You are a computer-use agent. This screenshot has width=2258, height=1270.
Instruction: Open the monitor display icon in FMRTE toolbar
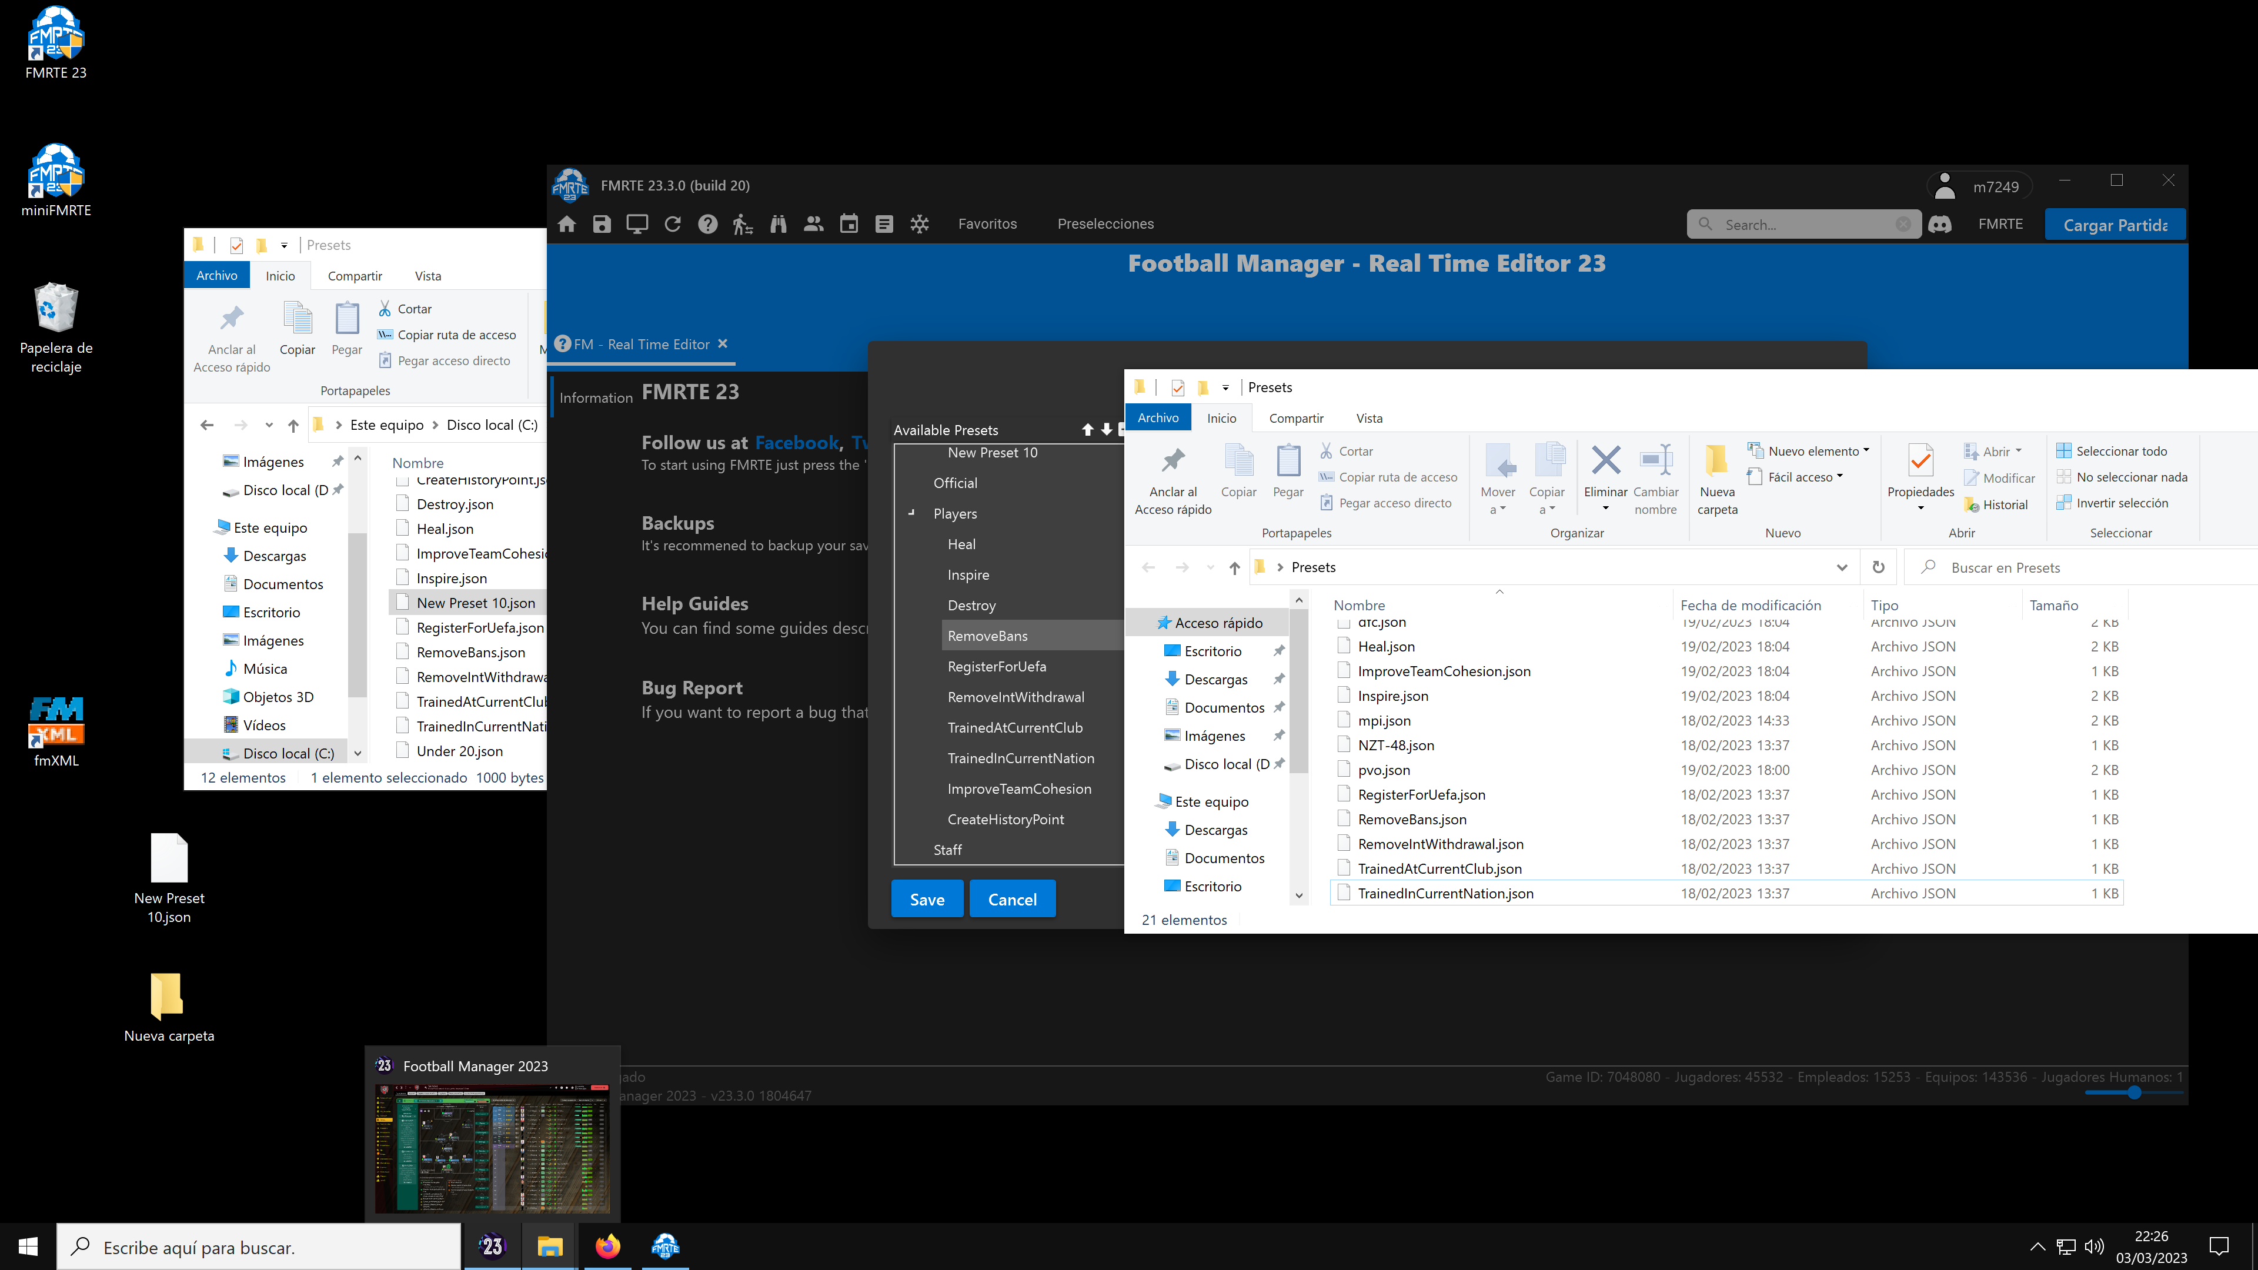[x=637, y=223]
